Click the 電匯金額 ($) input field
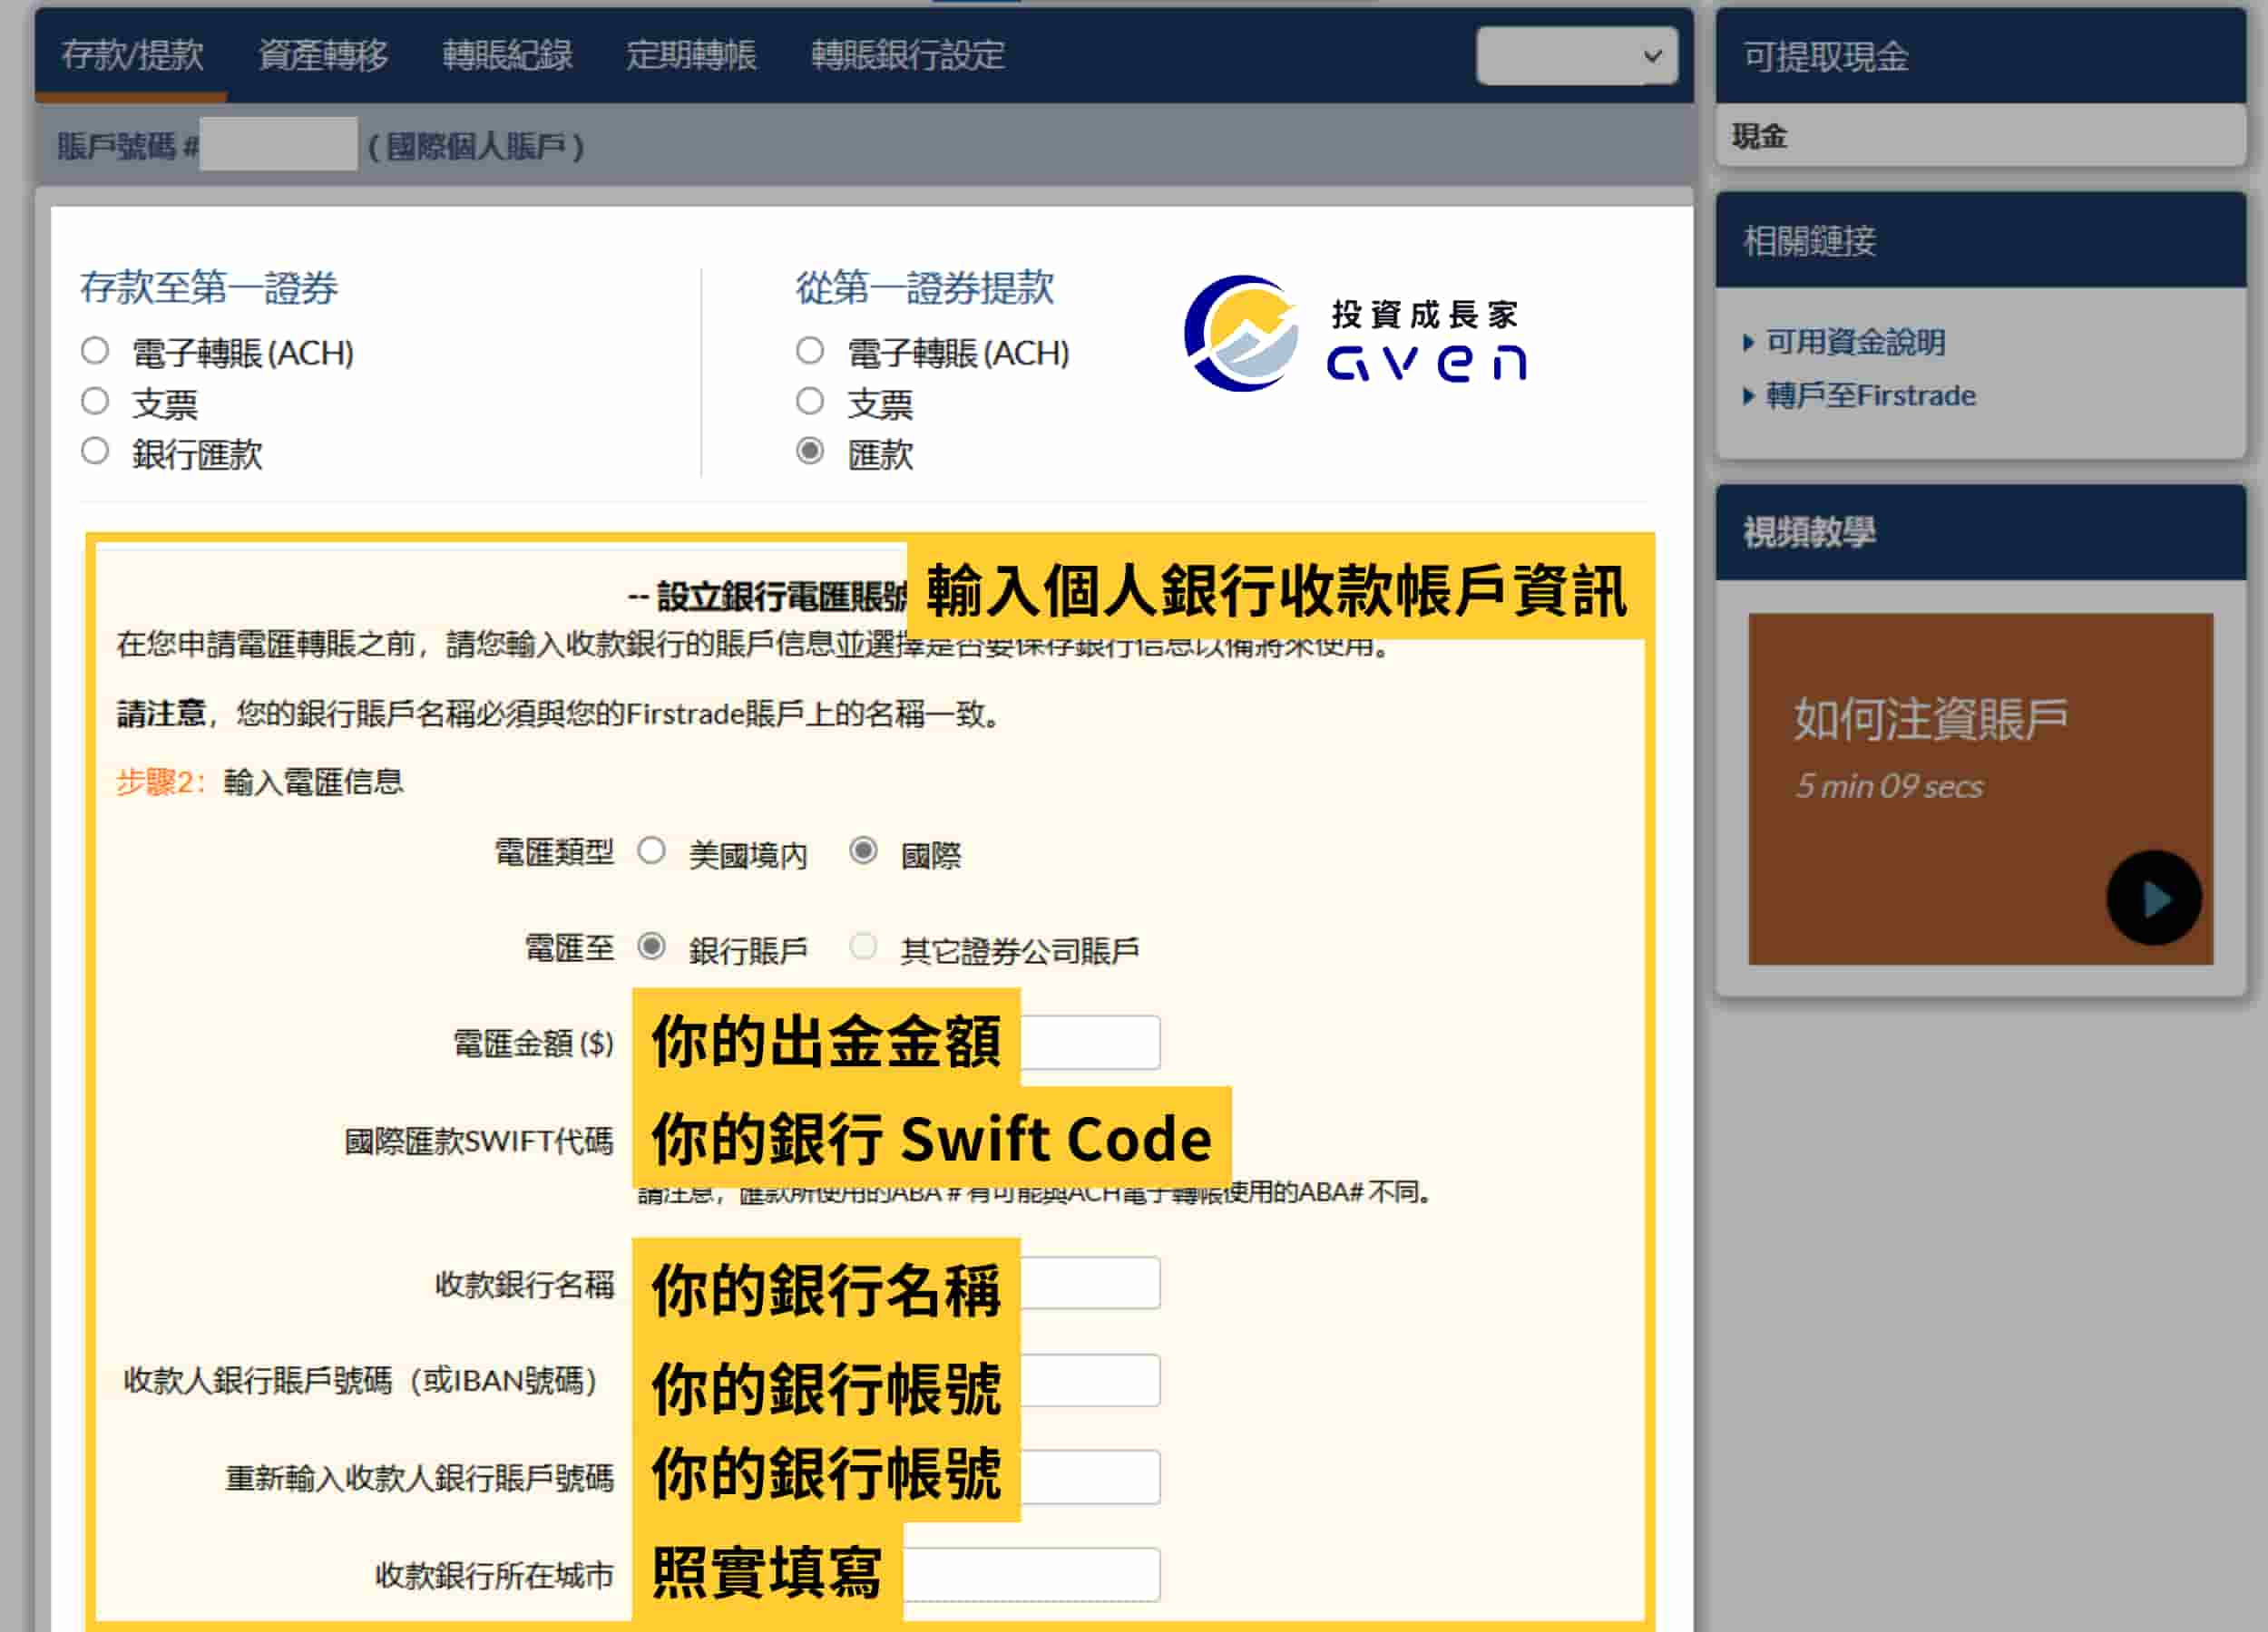 pyautogui.click(x=1090, y=1043)
